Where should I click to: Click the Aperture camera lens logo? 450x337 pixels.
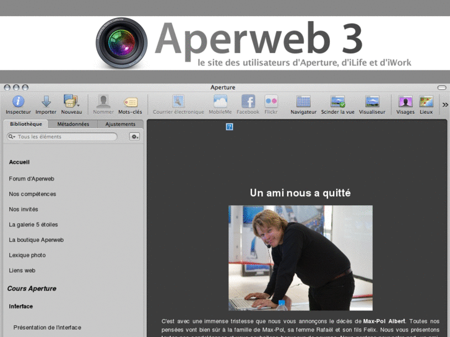pos(122,43)
